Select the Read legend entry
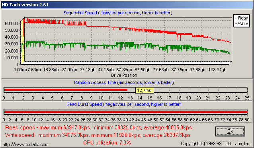254x148 pixels. 242,18
